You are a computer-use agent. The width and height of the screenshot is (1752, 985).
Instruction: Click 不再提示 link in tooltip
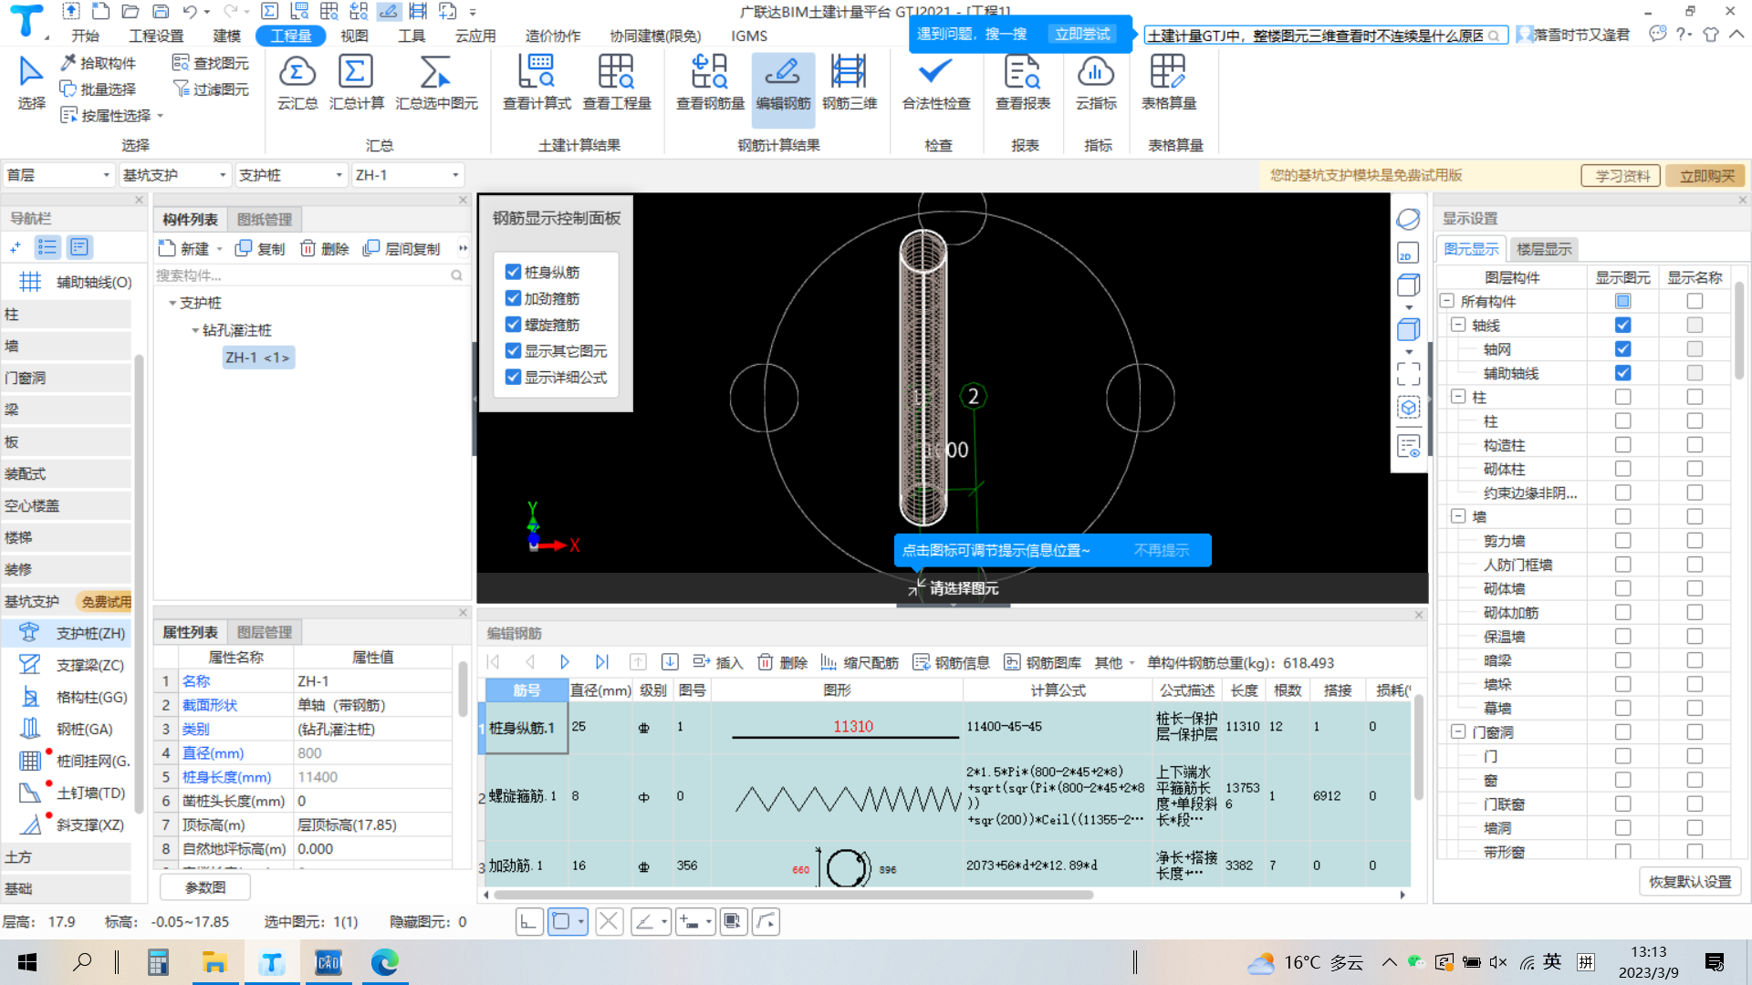[1161, 550]
